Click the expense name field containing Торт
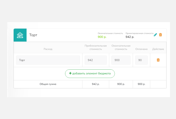 tap(48, 60)
